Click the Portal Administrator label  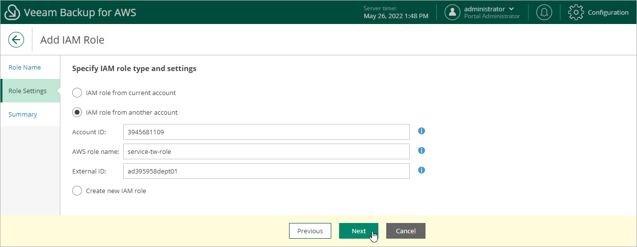[x=492, y=16]
